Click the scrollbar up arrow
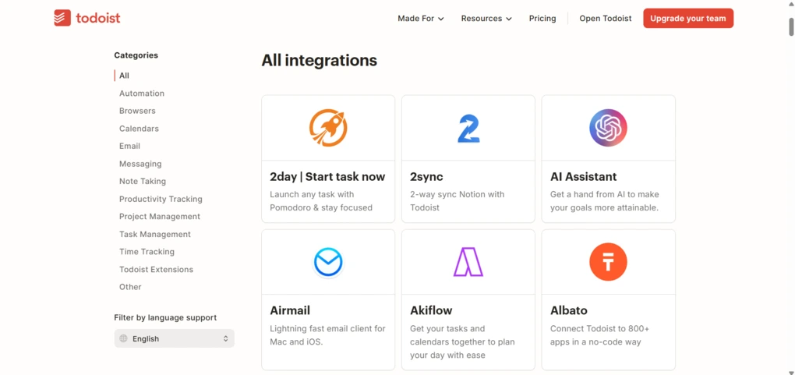The width and height of the screenshot is (795, 375). tap(791, 3)
